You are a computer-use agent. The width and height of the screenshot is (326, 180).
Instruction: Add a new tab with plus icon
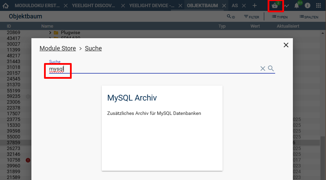click(x=255, y=6)
